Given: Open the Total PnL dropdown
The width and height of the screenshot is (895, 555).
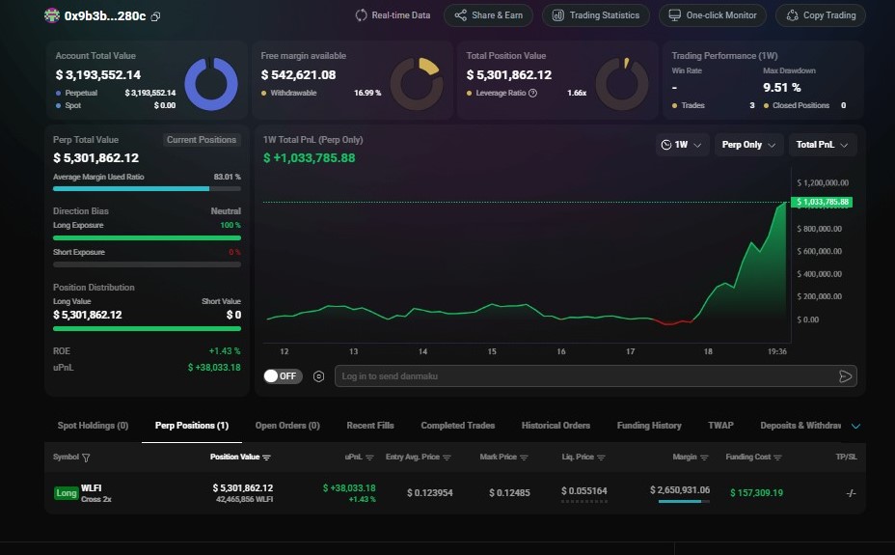Looking at the screenshot, I should coord(822,145).
